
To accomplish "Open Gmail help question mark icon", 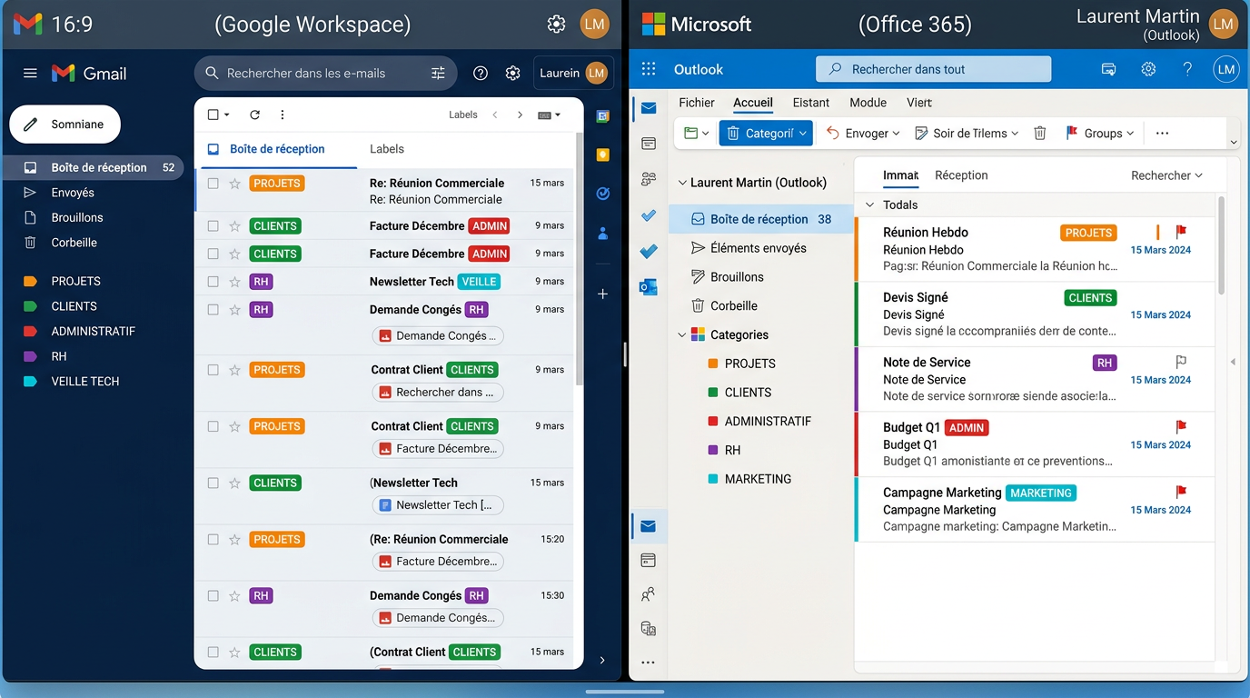I will 481,74.
